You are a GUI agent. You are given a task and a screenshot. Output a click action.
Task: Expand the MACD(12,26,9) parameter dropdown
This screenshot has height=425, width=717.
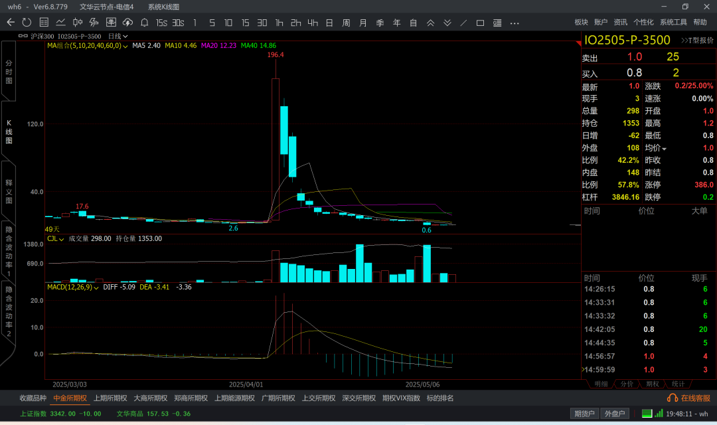click(x=97, y=288)
